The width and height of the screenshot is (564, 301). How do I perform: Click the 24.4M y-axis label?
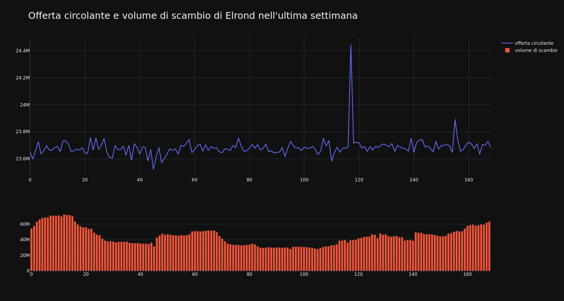[23, 51]
